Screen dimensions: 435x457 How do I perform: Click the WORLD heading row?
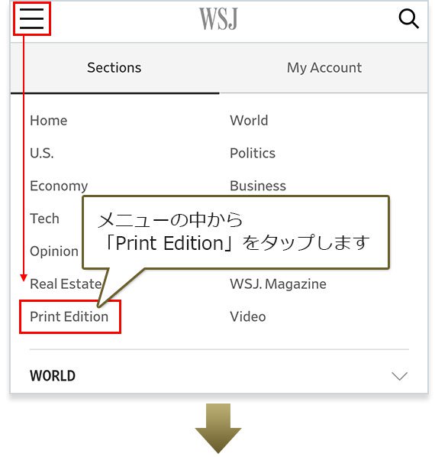pos(219,376)
